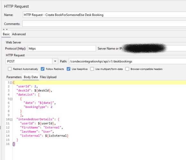Click the Protocol field containing https
This screenshot has width=186, height=160.
(62, 49)
